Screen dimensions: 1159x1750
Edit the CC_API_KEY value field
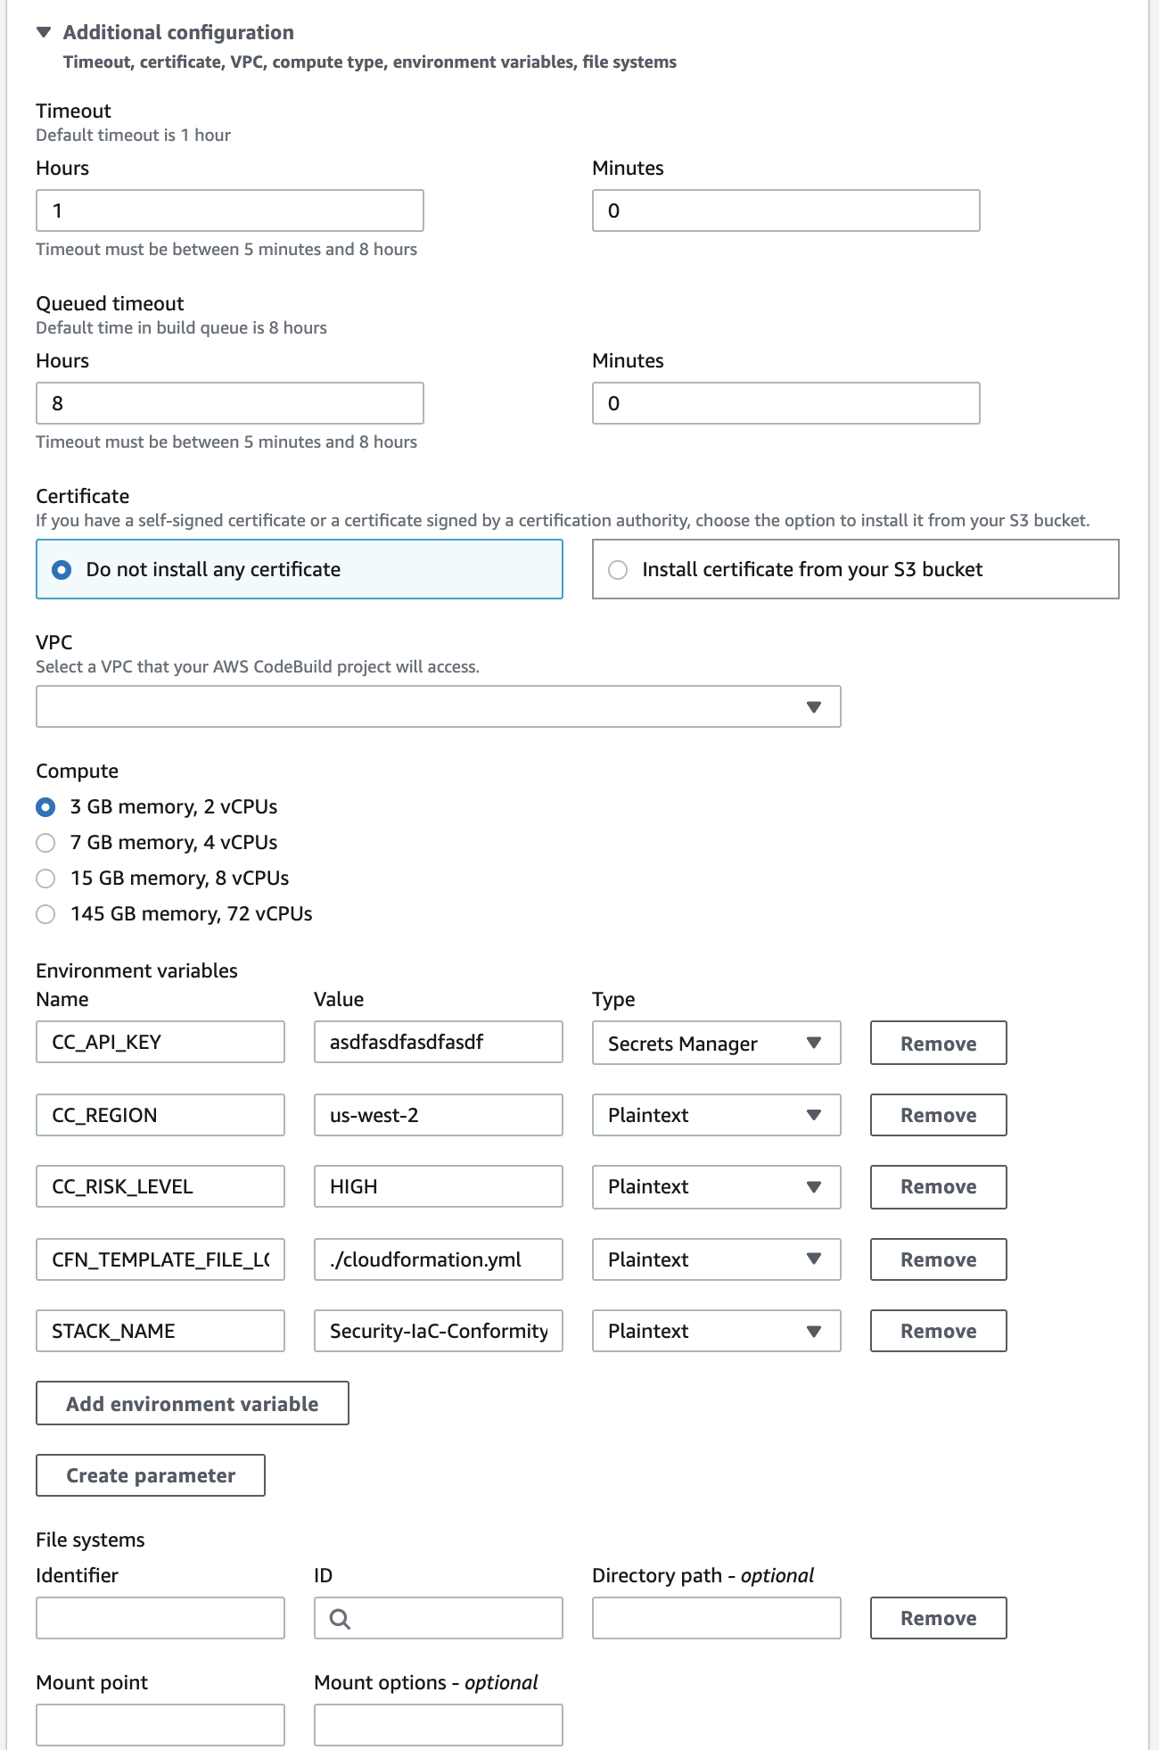pos(438,1042)
